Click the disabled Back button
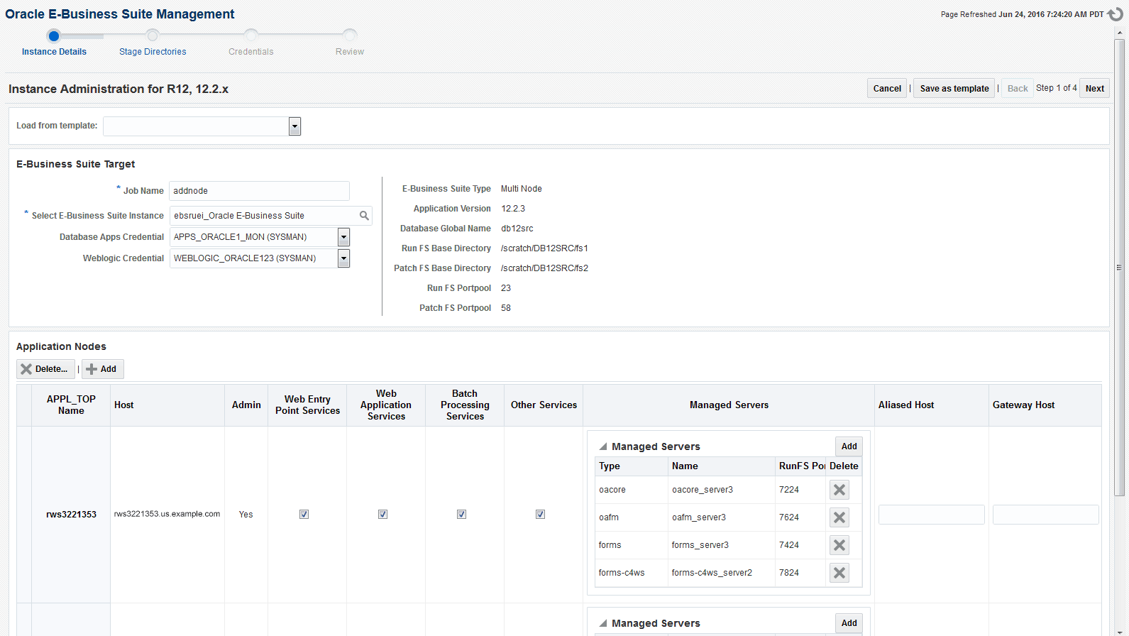This screenshot has height=636, width=1129. pyautogui.click(x=1018, y=88)
